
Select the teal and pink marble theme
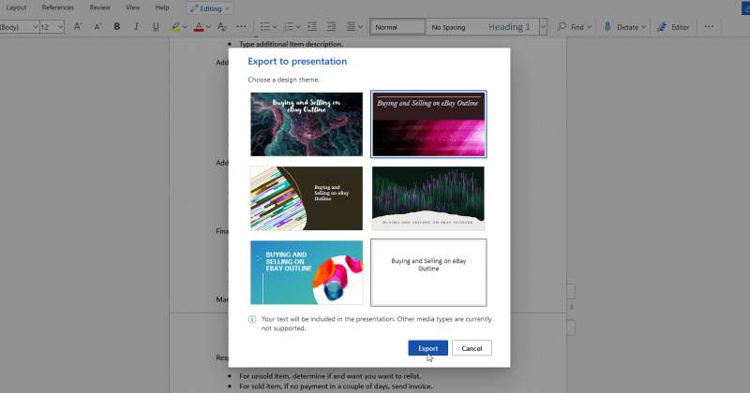tap(307, 124)
